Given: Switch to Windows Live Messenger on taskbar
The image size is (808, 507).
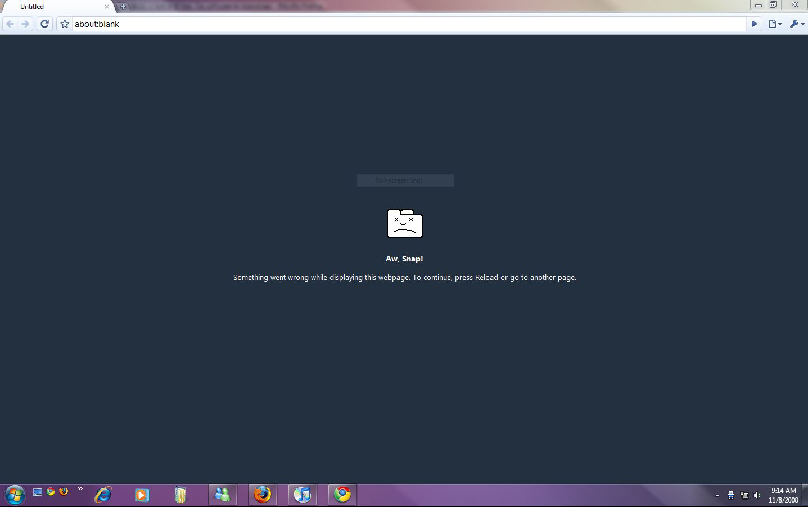Looking at the screenshot, I should click(x=223, y=495).
